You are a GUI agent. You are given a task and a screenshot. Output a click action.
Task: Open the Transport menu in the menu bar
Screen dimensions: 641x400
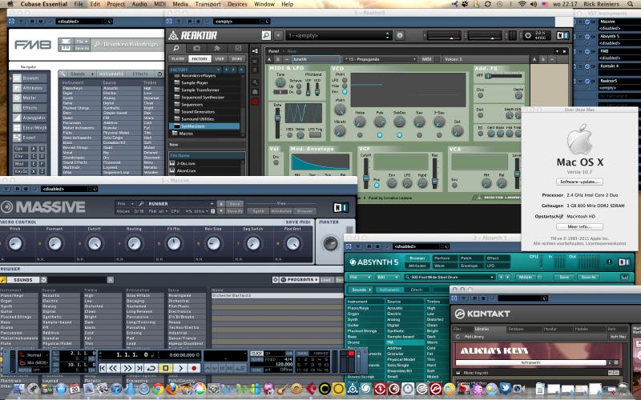[x=208, y=4]
